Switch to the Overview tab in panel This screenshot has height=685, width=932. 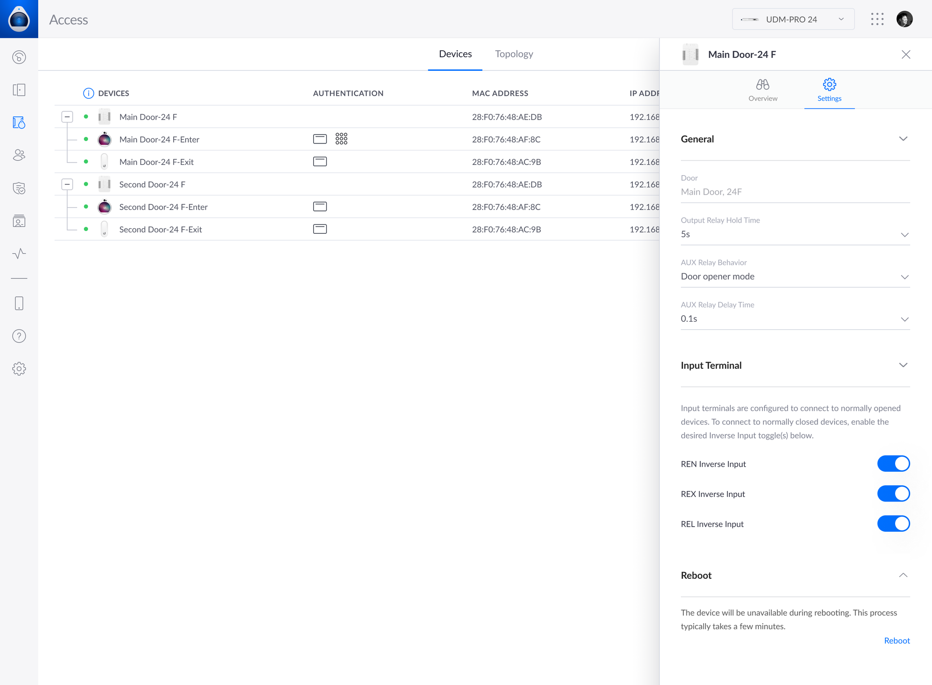[762, 90]
